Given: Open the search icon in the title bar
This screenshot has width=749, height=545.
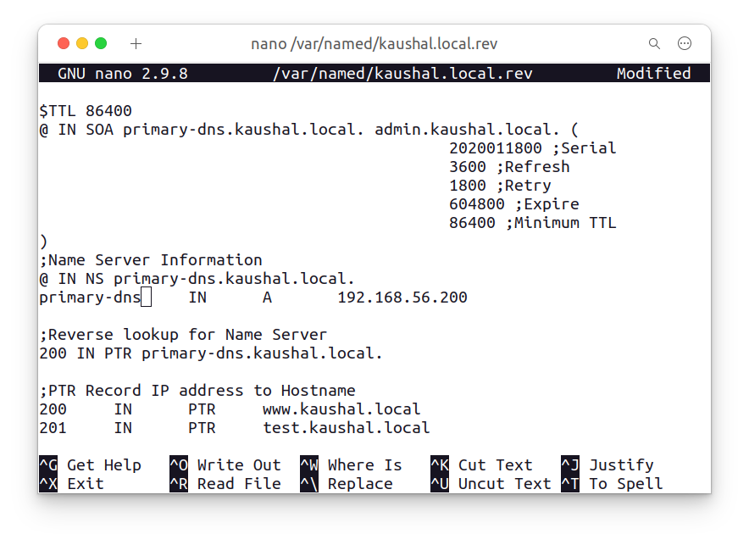Looking at the screenshot, I should (654, 43).
